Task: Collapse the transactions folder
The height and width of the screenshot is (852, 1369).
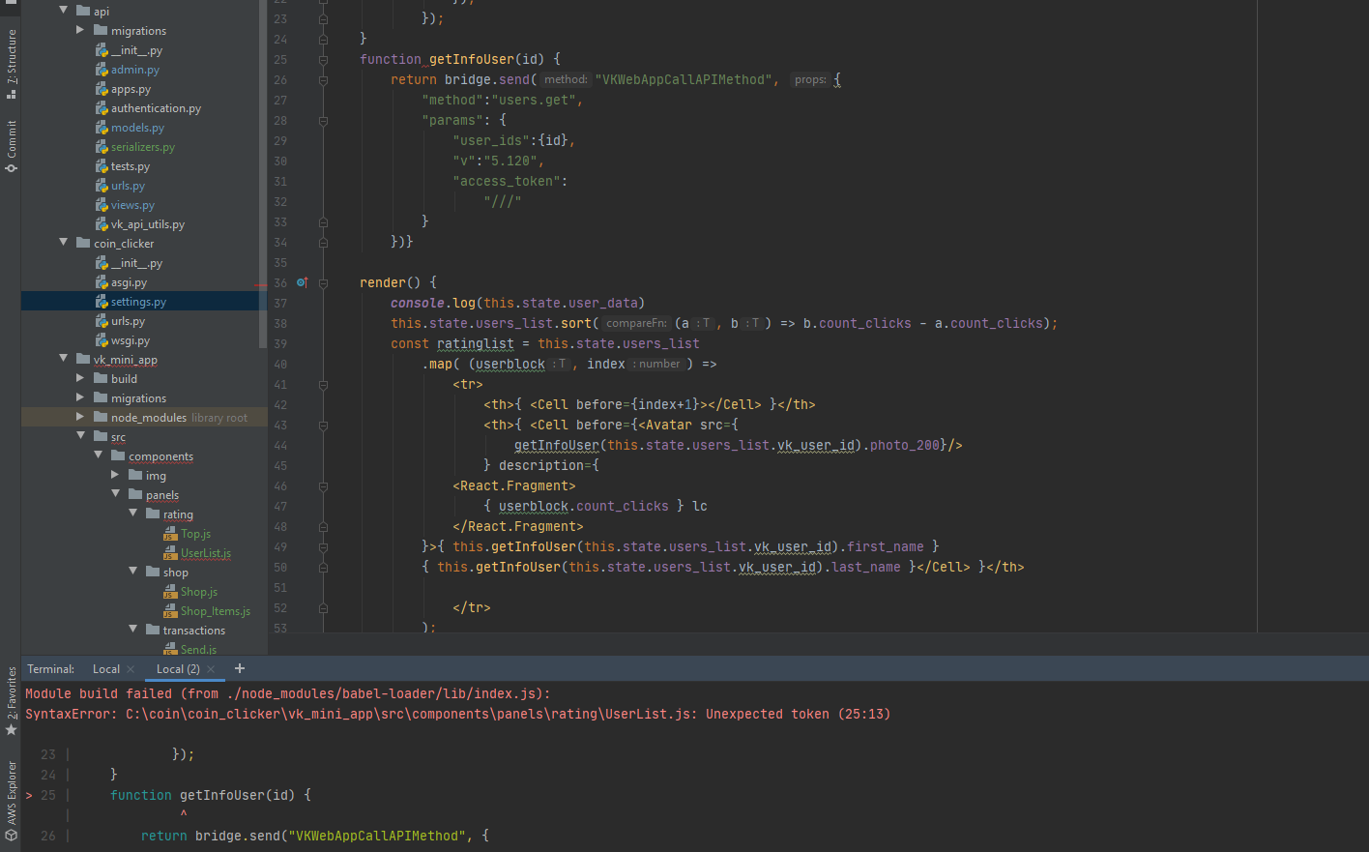Action: click(x=133, y=630)
